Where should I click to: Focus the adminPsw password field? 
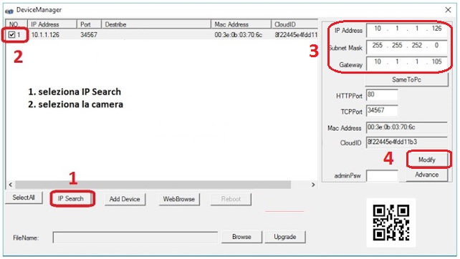tap(382, 176)
